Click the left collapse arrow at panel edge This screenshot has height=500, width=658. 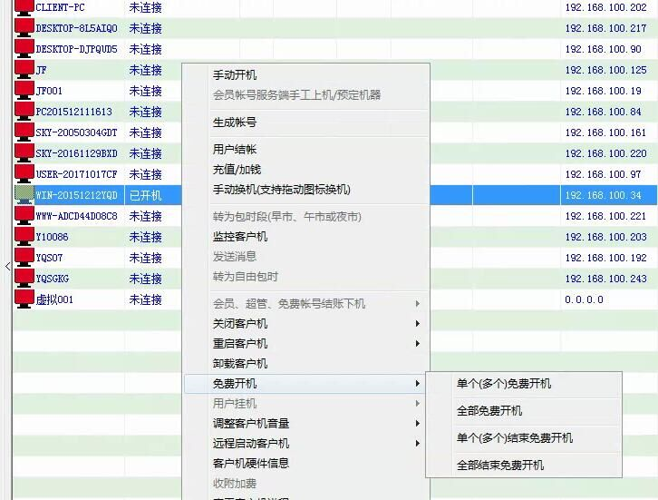point(7,266)
